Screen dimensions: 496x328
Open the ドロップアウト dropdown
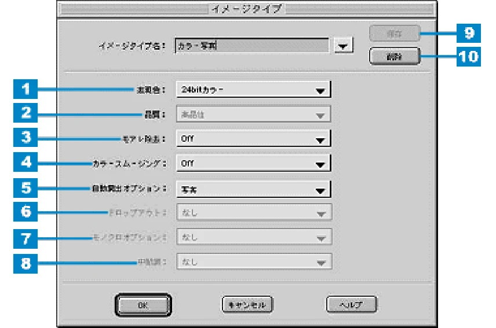[x=254, y=212]
